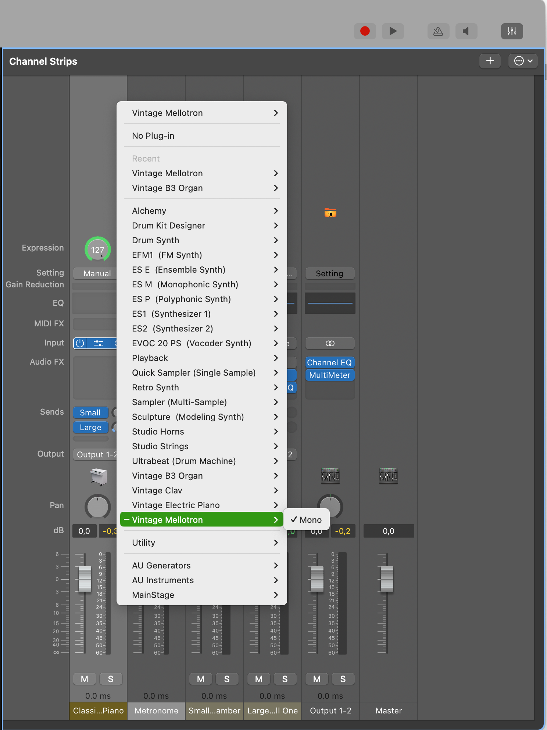547x730 pixels.
Task: Click the Classic Piano dB field showing 0,0
Action: (x=85, y=531)
